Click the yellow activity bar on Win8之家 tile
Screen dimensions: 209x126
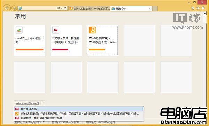pos(97,49)
